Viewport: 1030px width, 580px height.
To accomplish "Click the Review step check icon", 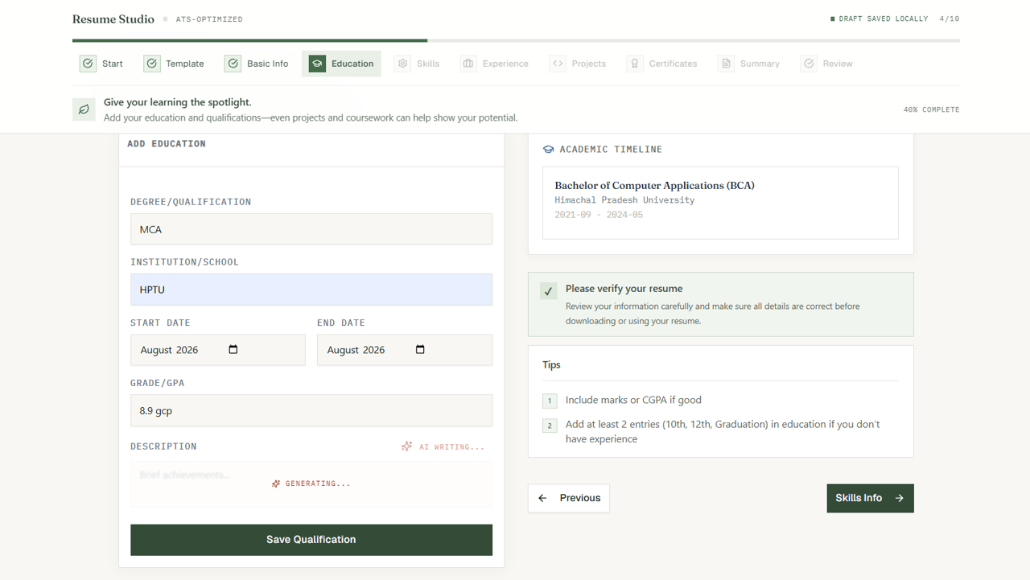I will 809,64.
